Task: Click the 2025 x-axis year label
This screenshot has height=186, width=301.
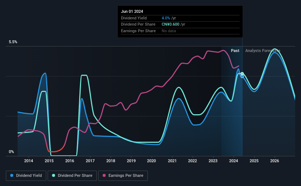Action: (254, 161)
